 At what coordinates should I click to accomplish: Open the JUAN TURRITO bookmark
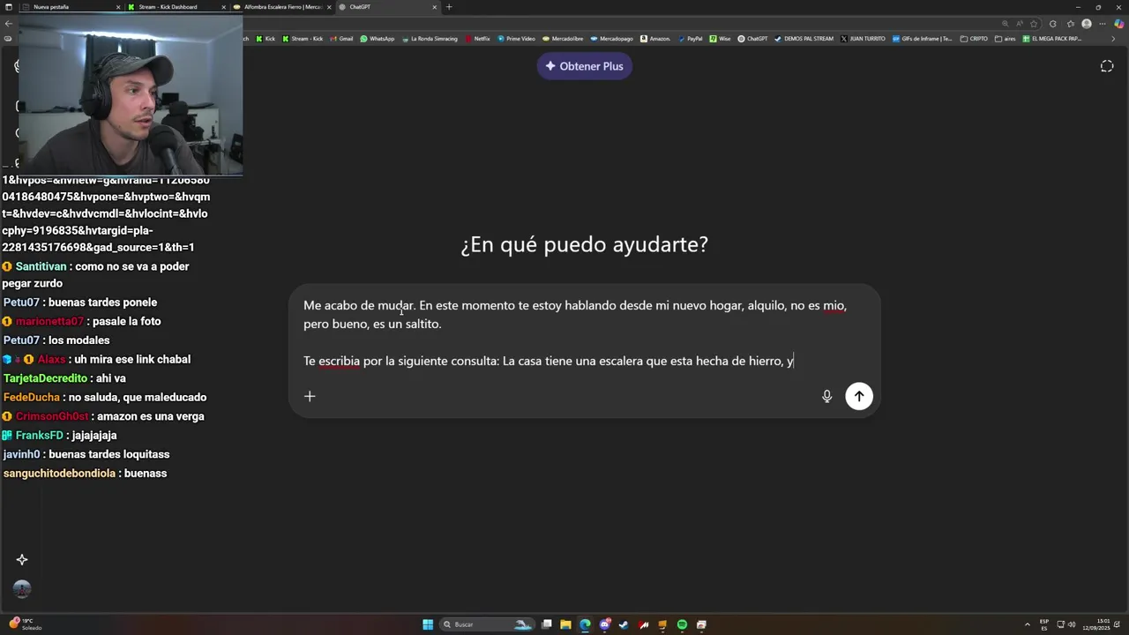(863, 39)
